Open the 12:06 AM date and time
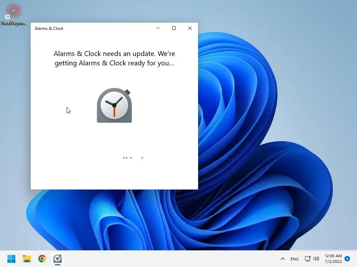Image resolution: width=357 pixels, height=267 pixels. 333,259
